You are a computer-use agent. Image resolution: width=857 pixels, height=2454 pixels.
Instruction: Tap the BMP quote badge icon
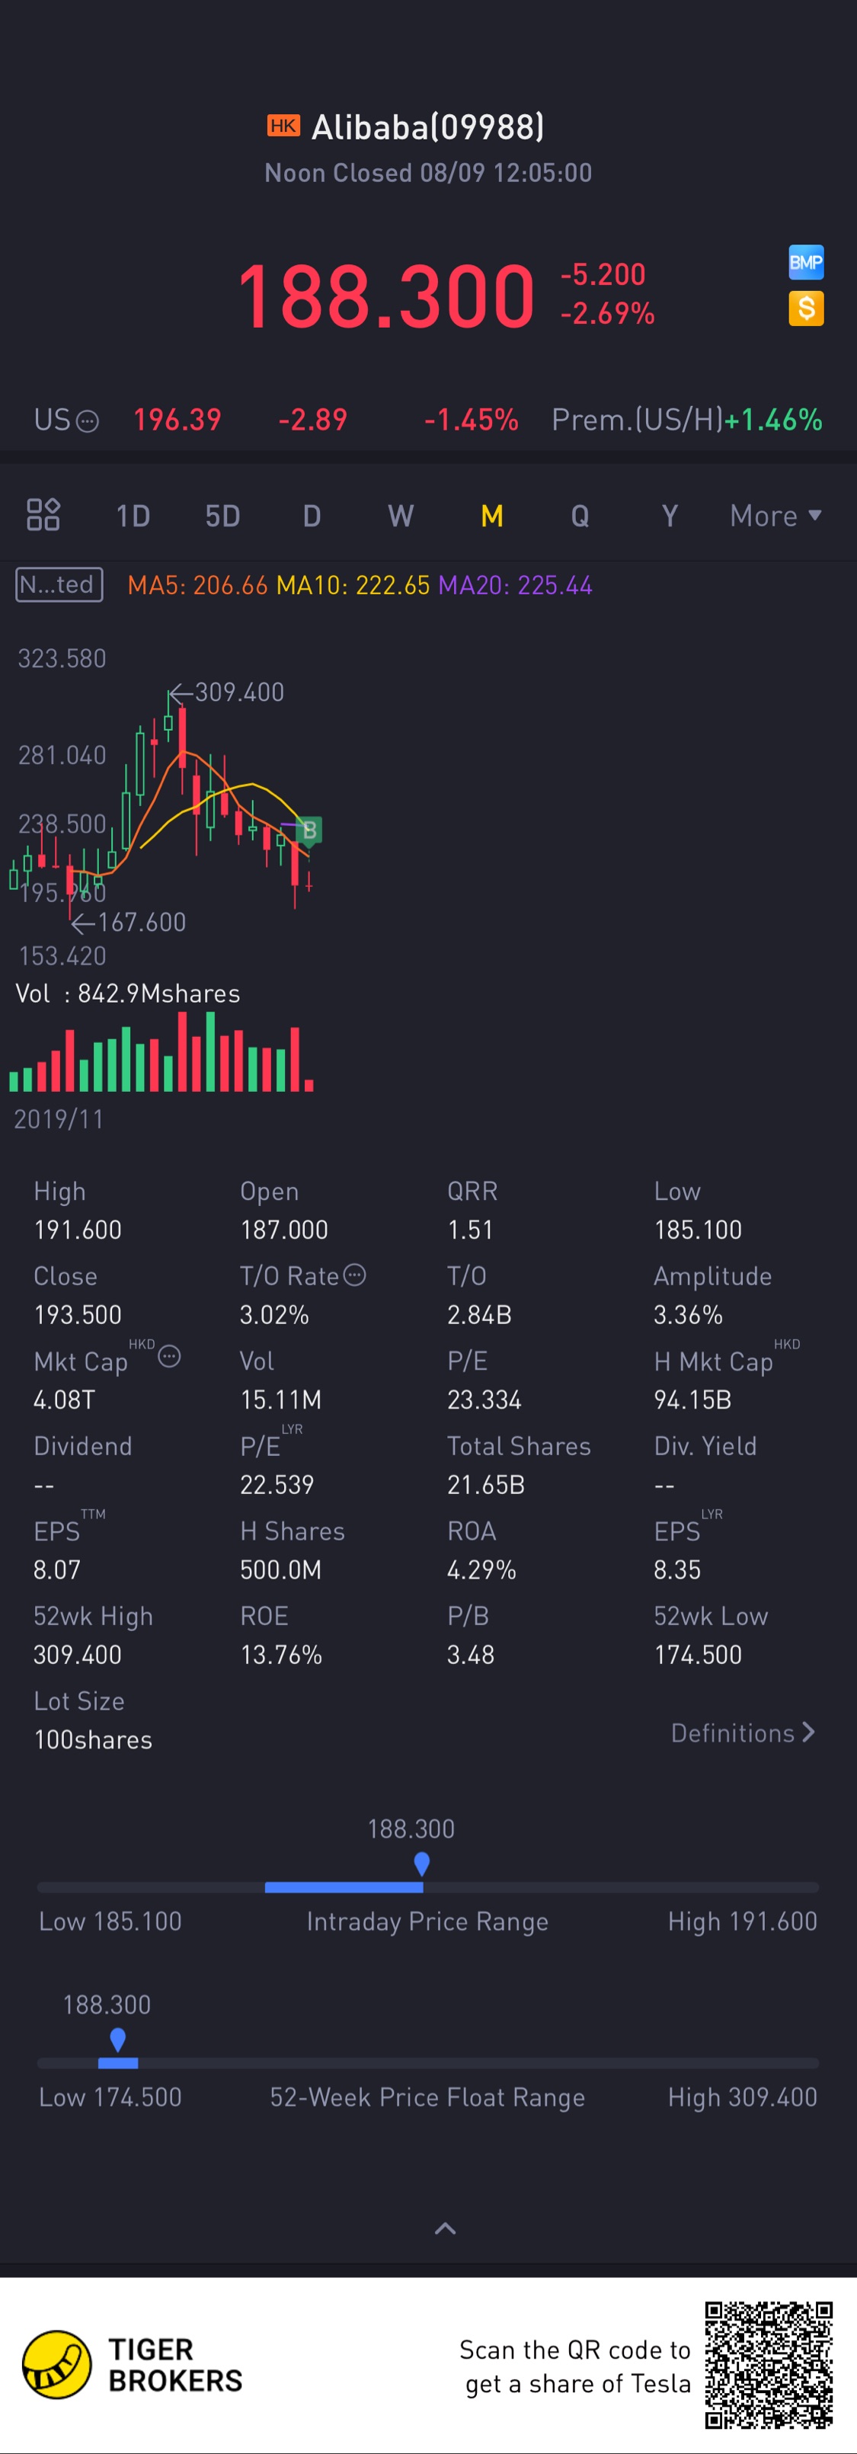pos(806,262)
